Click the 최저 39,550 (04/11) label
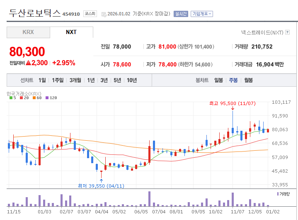The image size is (298, 220). 101,186
